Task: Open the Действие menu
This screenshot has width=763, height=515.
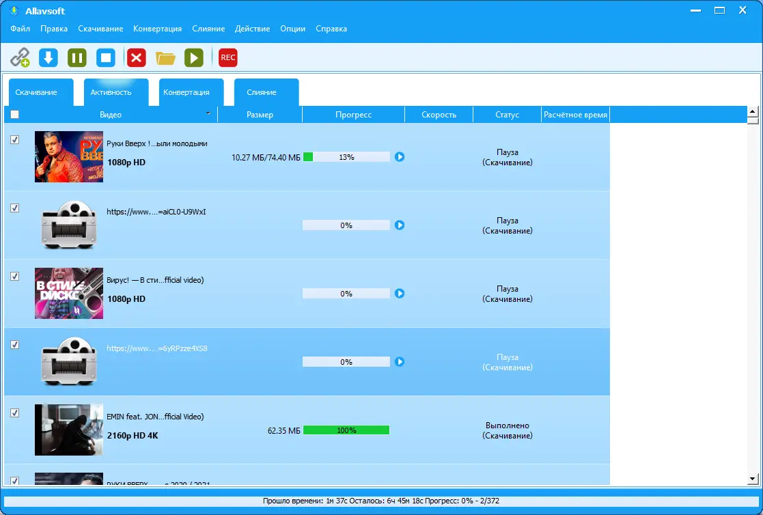Action: point(252,29)
